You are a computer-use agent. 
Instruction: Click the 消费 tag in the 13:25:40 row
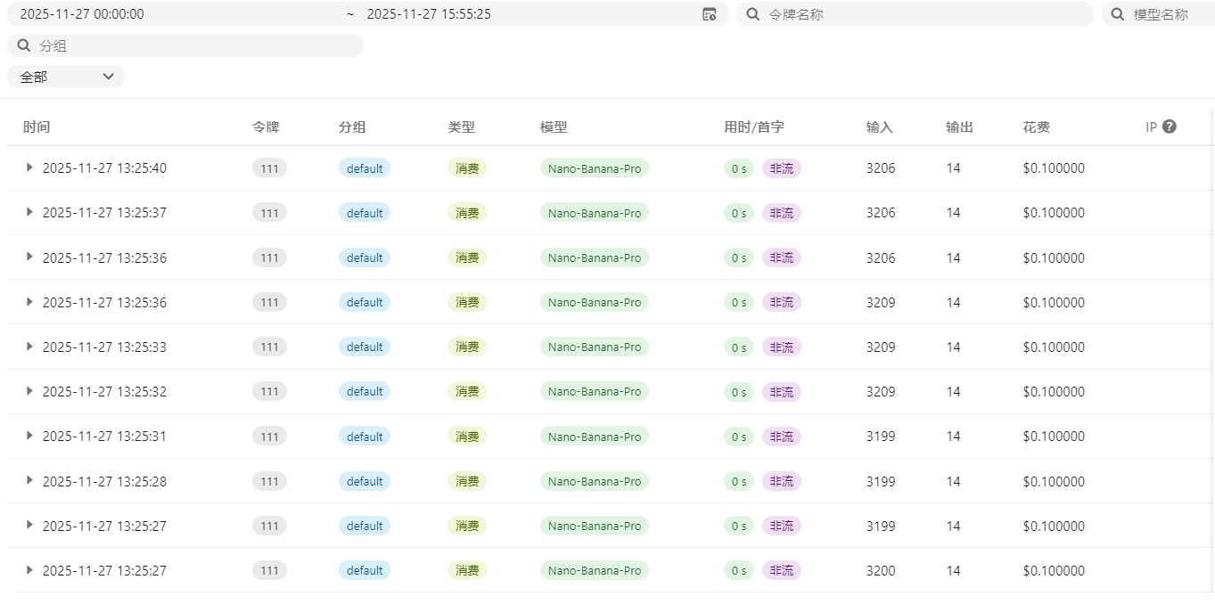(x=467, y=168)
